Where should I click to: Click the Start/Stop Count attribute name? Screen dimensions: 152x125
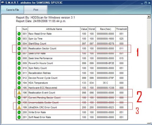pos(37,43)
